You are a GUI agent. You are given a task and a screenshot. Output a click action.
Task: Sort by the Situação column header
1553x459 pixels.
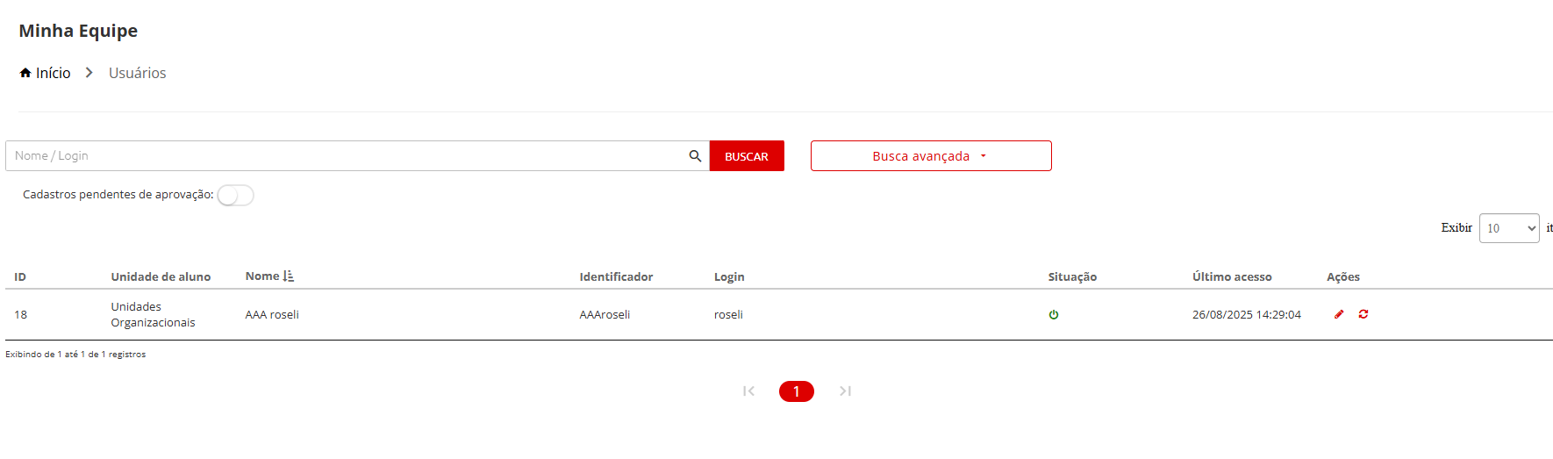1072,277
